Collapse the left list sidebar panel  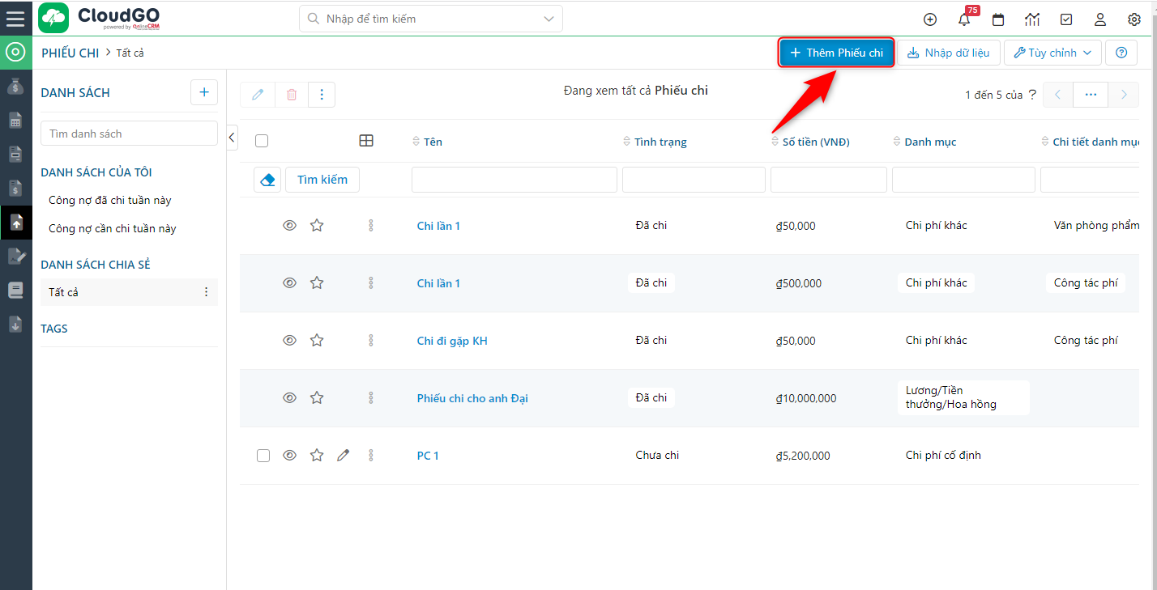(232, 138)
